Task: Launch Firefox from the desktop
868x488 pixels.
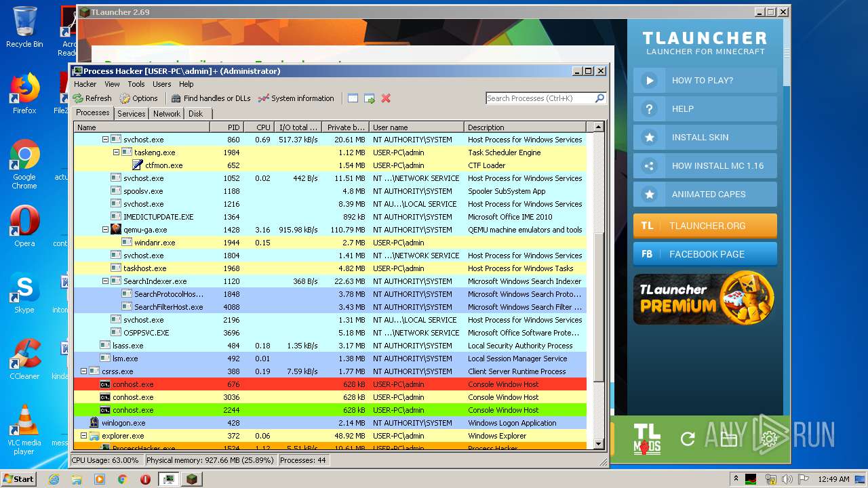Action: click(x=24, y=94)
